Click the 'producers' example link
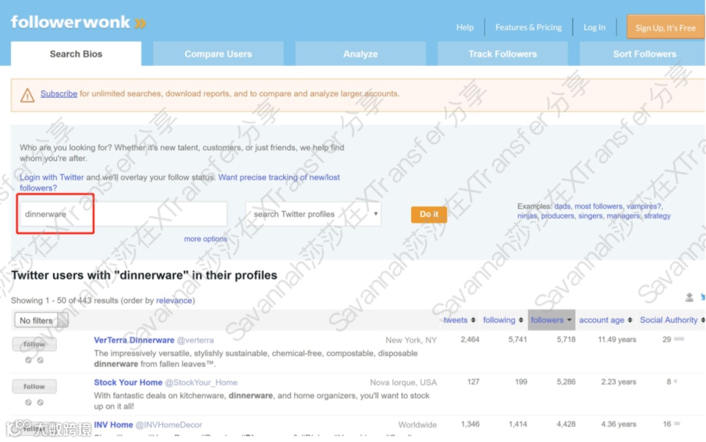 coord(558,216)
